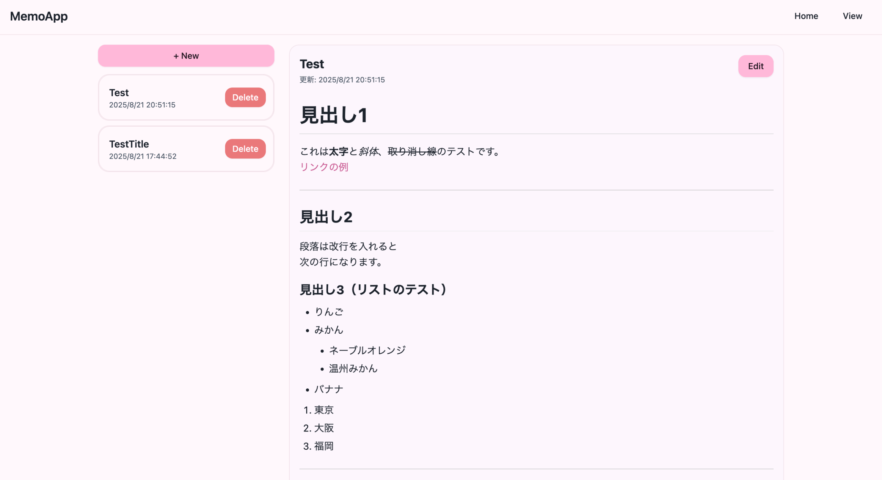Click the Test memo title in the sidebar card
This screenshot has width=882, height=480.
pos(119,92)
